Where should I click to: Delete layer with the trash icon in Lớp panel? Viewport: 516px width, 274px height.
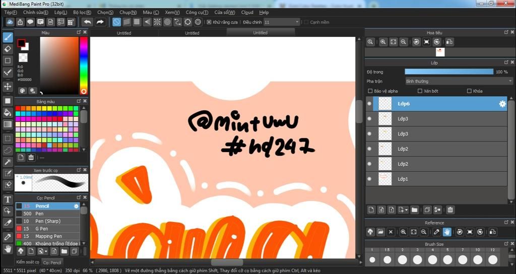450,210
